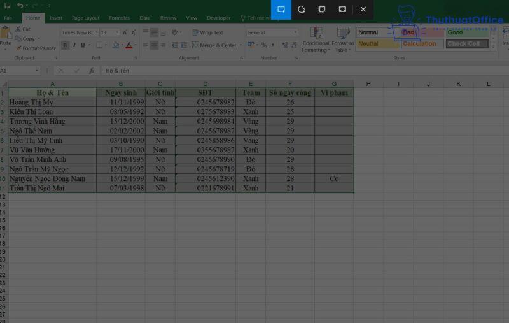Screen dimensions: 509x323
Task: Switch to the View tab
Action: point(192,18)
